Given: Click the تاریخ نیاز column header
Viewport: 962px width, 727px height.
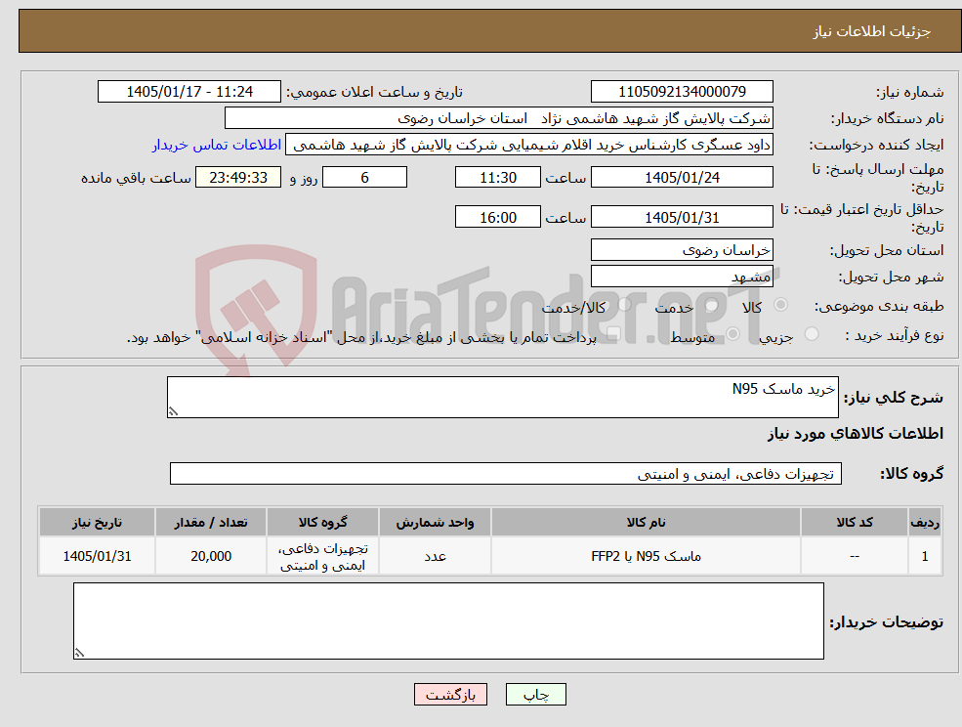Looking at the screenshot, I should [x=97, y=522].
